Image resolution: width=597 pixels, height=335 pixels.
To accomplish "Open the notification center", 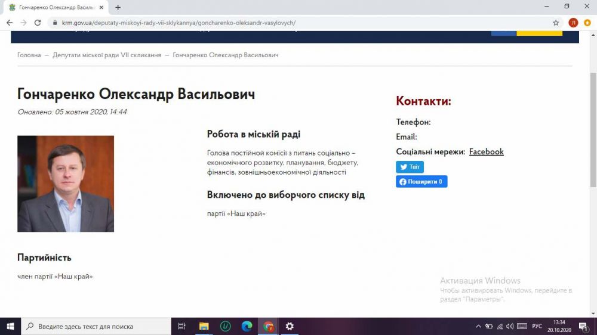I will [583, 326].
